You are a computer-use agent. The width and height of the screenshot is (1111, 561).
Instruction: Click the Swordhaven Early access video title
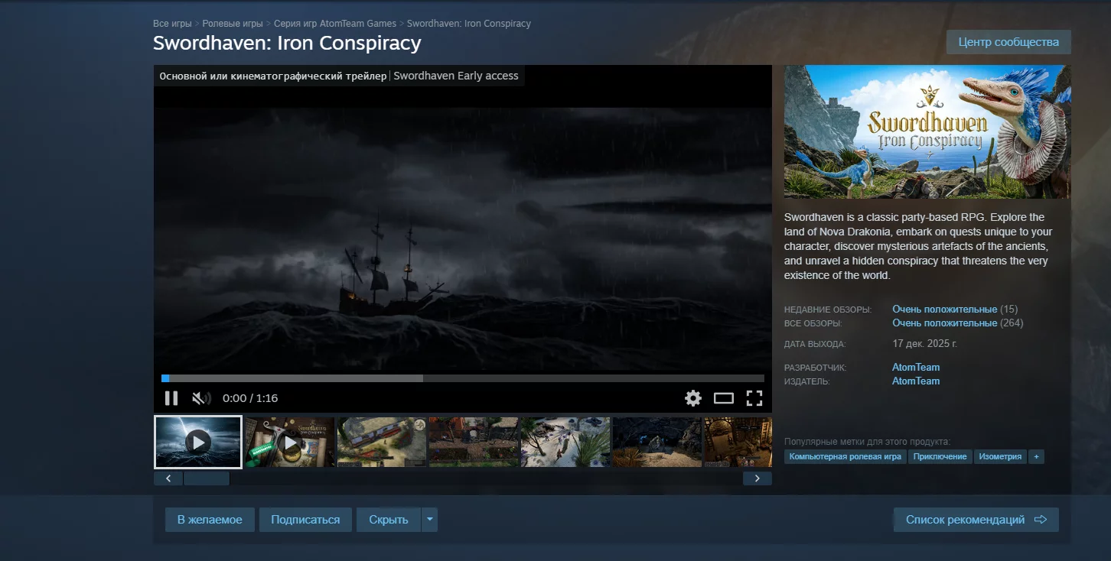[x=456, y=76]
